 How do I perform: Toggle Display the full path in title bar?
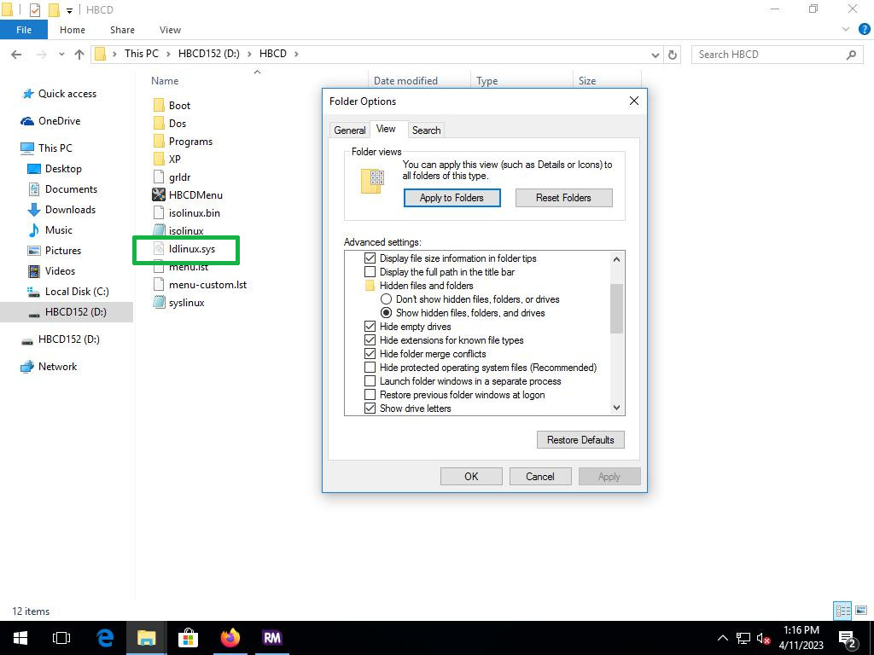pyautogui.click(x=370, y=272)
